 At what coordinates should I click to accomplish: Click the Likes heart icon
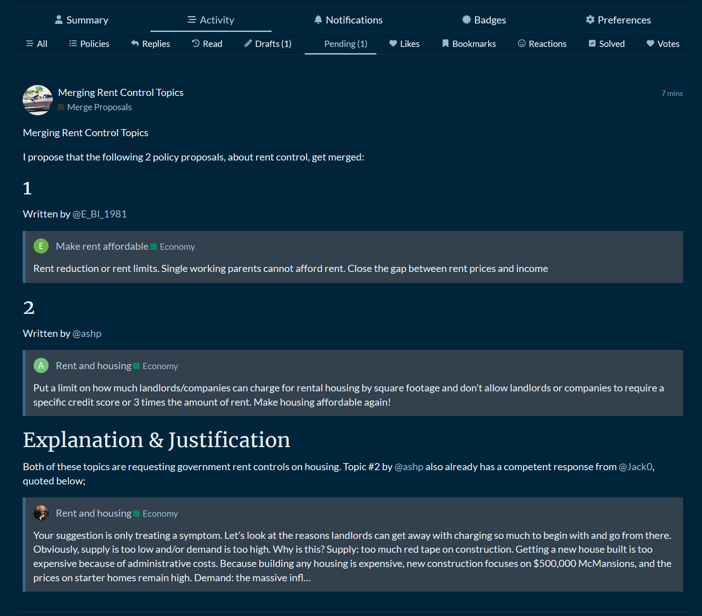click(393, 44)
